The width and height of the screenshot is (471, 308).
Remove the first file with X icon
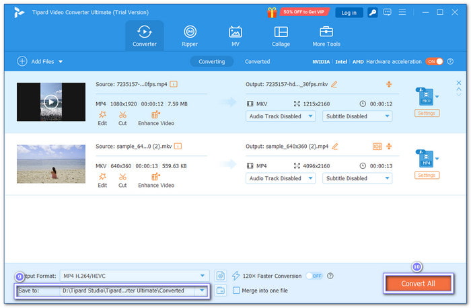tap(459, 83)
